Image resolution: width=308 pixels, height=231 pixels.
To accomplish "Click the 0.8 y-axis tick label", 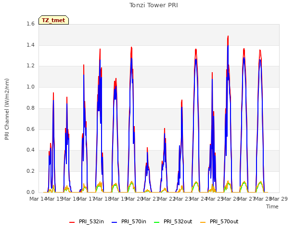I will click(30, 108).
